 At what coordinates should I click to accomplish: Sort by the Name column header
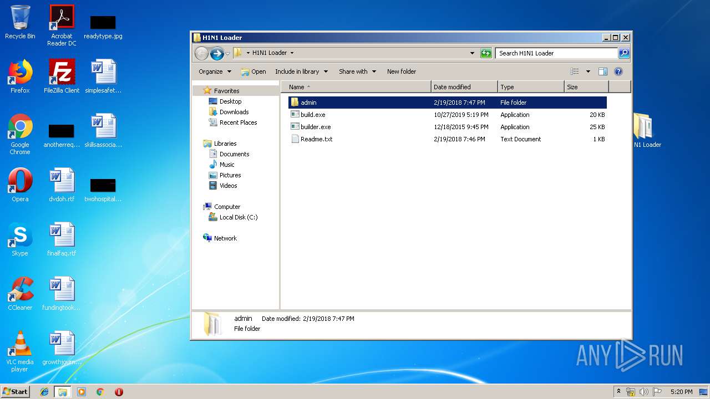click(x=356, y=87)
